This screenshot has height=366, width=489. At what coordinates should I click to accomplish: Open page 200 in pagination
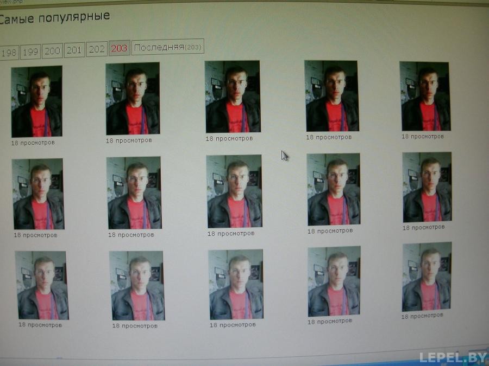52,51
